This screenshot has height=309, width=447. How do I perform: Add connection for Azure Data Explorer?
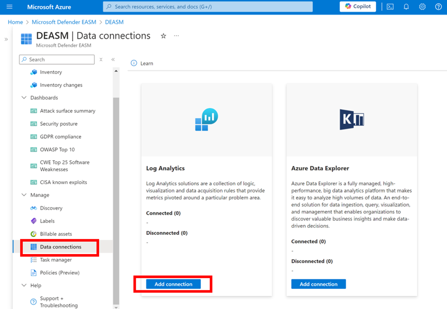click(x=318, y=284)
